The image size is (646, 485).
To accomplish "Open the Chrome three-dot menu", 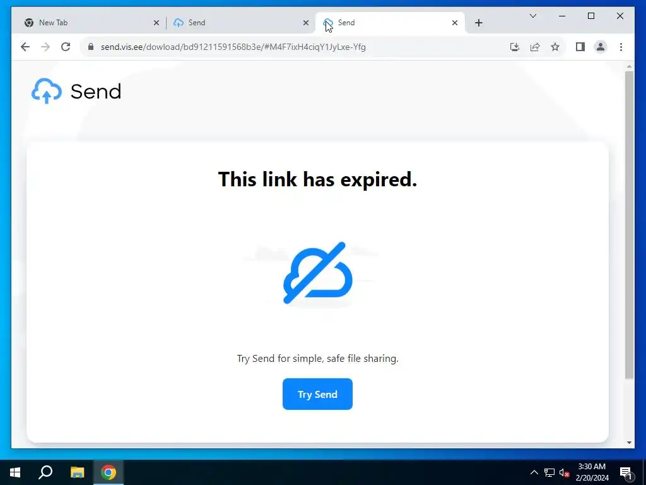I will click(621, 47).
